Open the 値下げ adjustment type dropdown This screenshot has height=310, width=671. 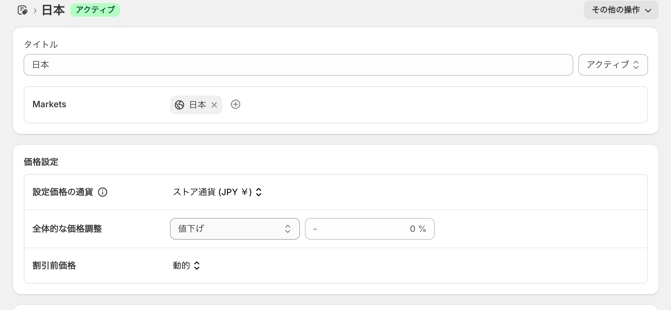235,229
